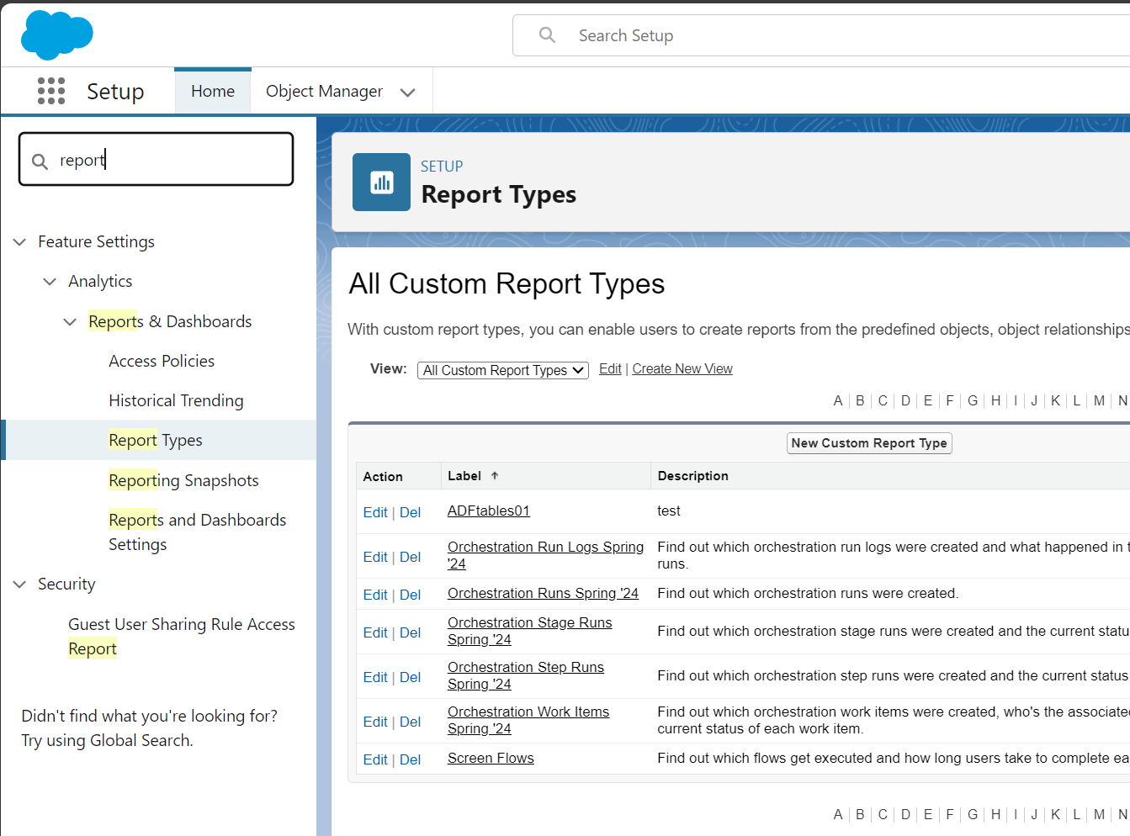Screen dimensions: 1130x836
Task: Click the magnifier icon in Search Setup
Action: pos(547,35)
